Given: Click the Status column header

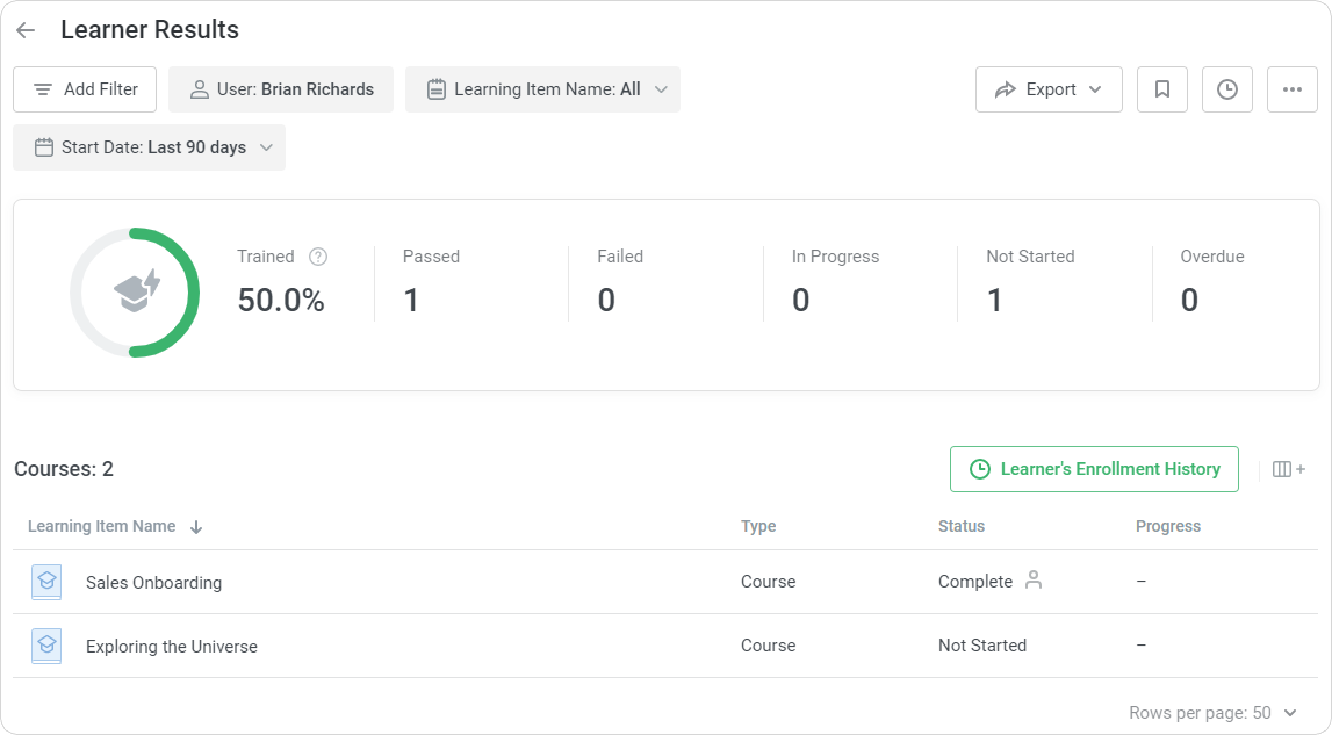Looking at the screenshot, I should (x=961, y=526).
